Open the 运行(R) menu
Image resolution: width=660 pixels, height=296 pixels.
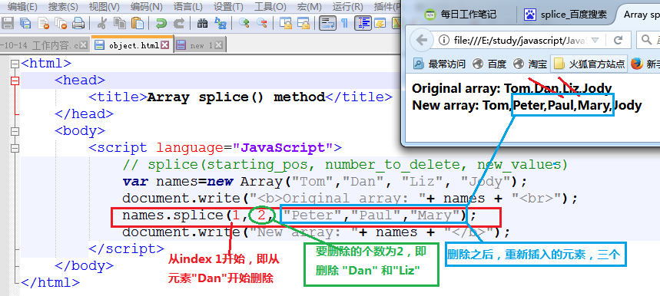pyautogui.click(x=348, y=6)
